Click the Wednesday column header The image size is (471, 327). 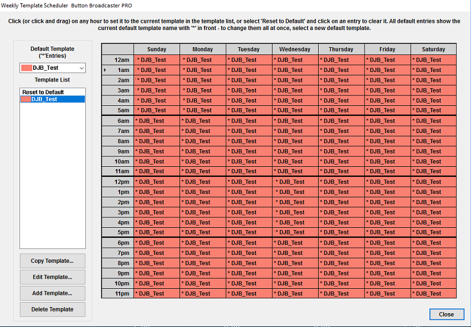(x=295, y=49)
